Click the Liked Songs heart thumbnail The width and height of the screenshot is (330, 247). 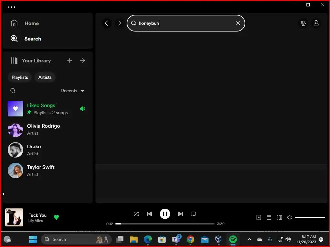[x=15, y=109]
